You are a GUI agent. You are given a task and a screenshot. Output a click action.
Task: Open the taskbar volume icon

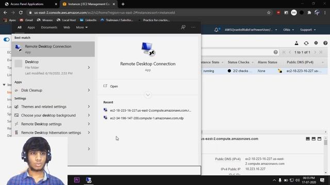(x=298, y=180)
